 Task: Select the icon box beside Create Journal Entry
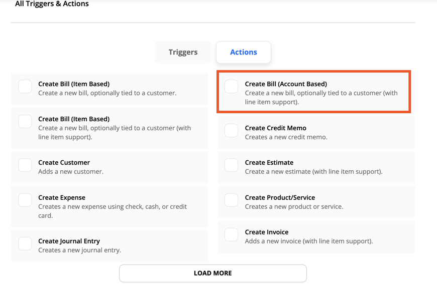click(25, 243)
